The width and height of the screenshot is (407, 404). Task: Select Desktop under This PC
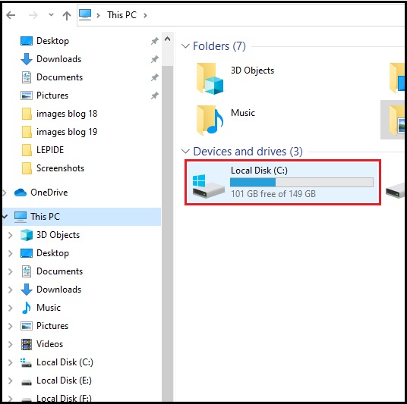tap(45, 253)
